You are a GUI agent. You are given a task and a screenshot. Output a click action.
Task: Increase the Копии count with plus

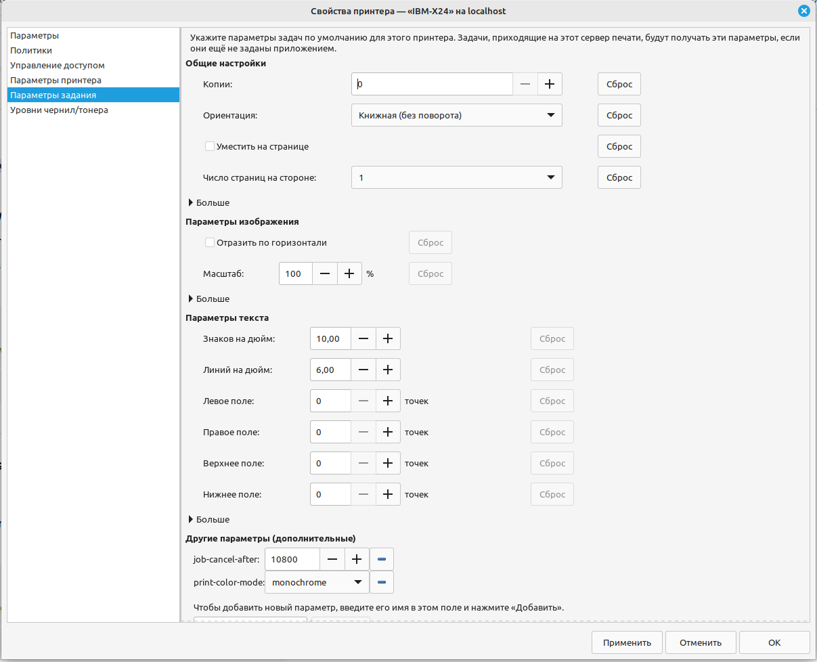pos(550,84)
